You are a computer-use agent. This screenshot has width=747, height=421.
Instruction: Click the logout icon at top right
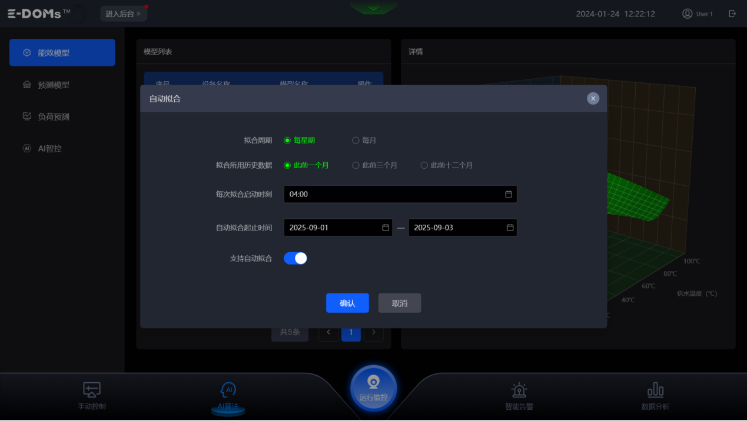point(732,14)
